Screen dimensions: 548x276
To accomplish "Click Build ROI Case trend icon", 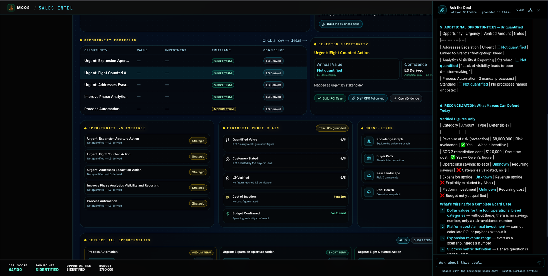I will pyautogui.click(x=320, y=98).
